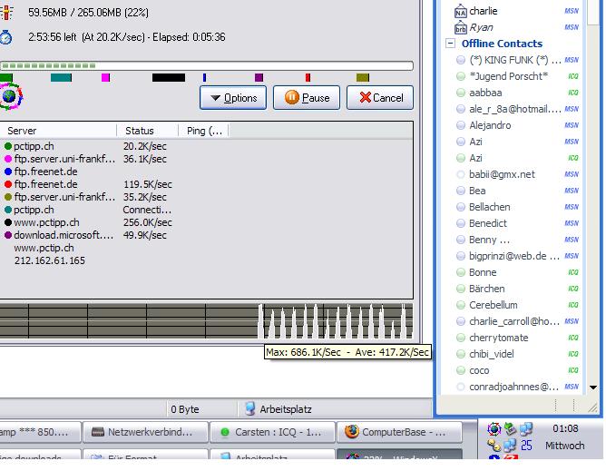Click the teal download segment color marker
The image size is (606, 471).
[x=61, y=78]
